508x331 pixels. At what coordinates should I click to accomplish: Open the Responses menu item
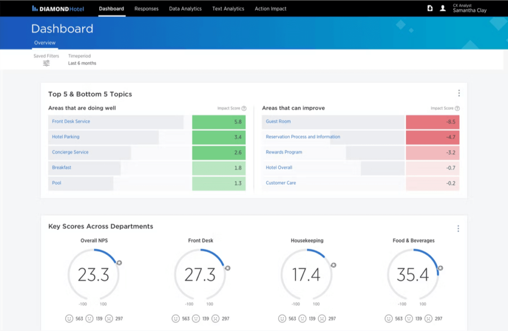point(146,8)
